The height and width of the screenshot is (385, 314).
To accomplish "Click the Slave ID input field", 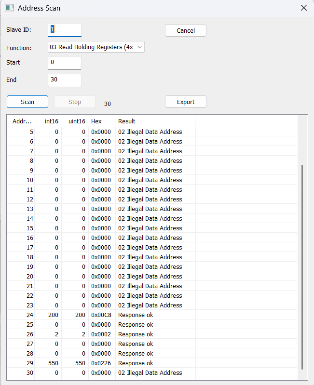I will coord(65,29).
